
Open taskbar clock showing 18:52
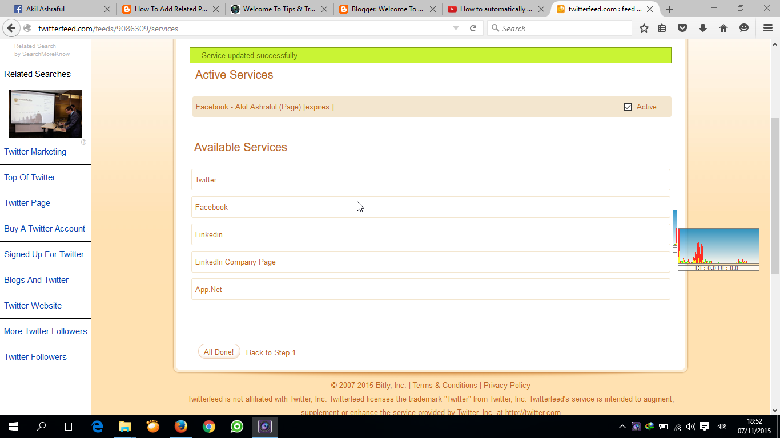point(754,427)
